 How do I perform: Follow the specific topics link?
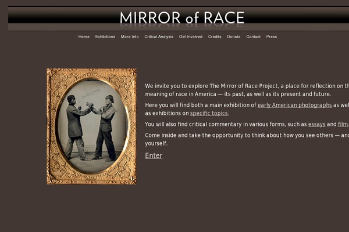tap(209, 113)
